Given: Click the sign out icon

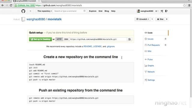Looking at the screenshot, I should (166, 11).
